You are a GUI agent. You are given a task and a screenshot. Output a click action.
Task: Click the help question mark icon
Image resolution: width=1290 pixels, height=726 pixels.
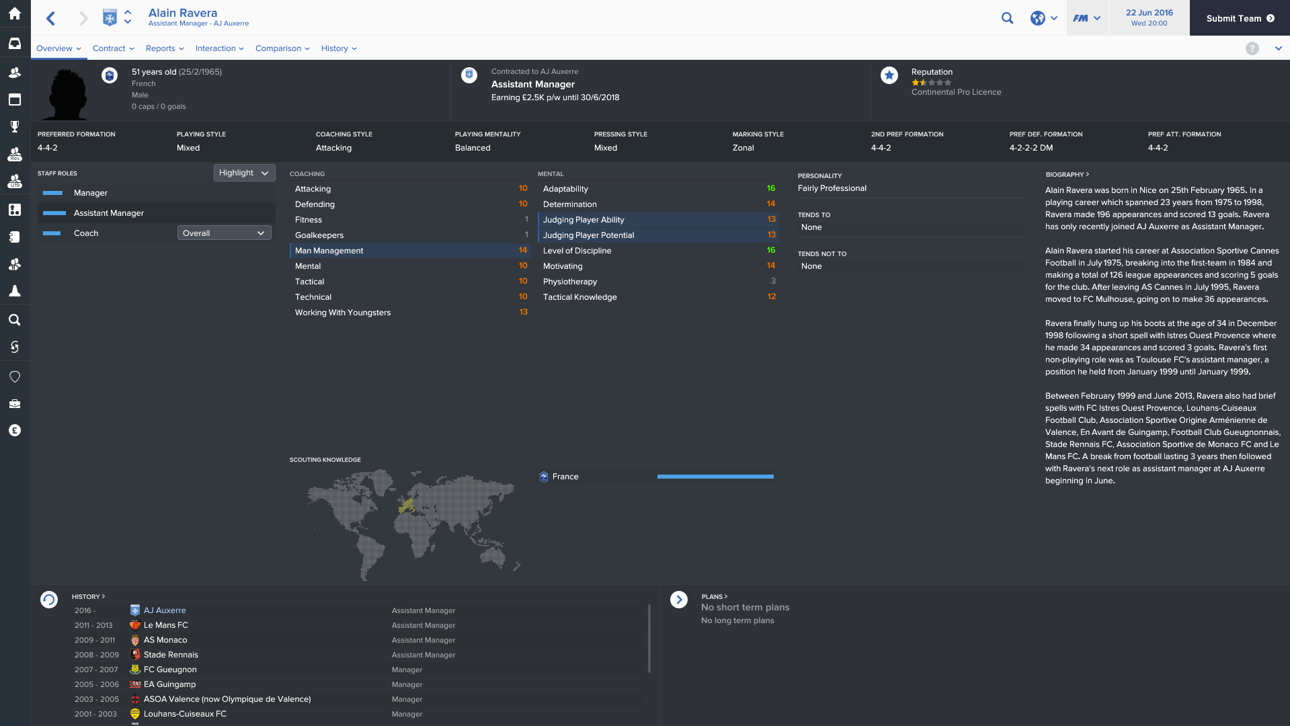point(1252,48)
